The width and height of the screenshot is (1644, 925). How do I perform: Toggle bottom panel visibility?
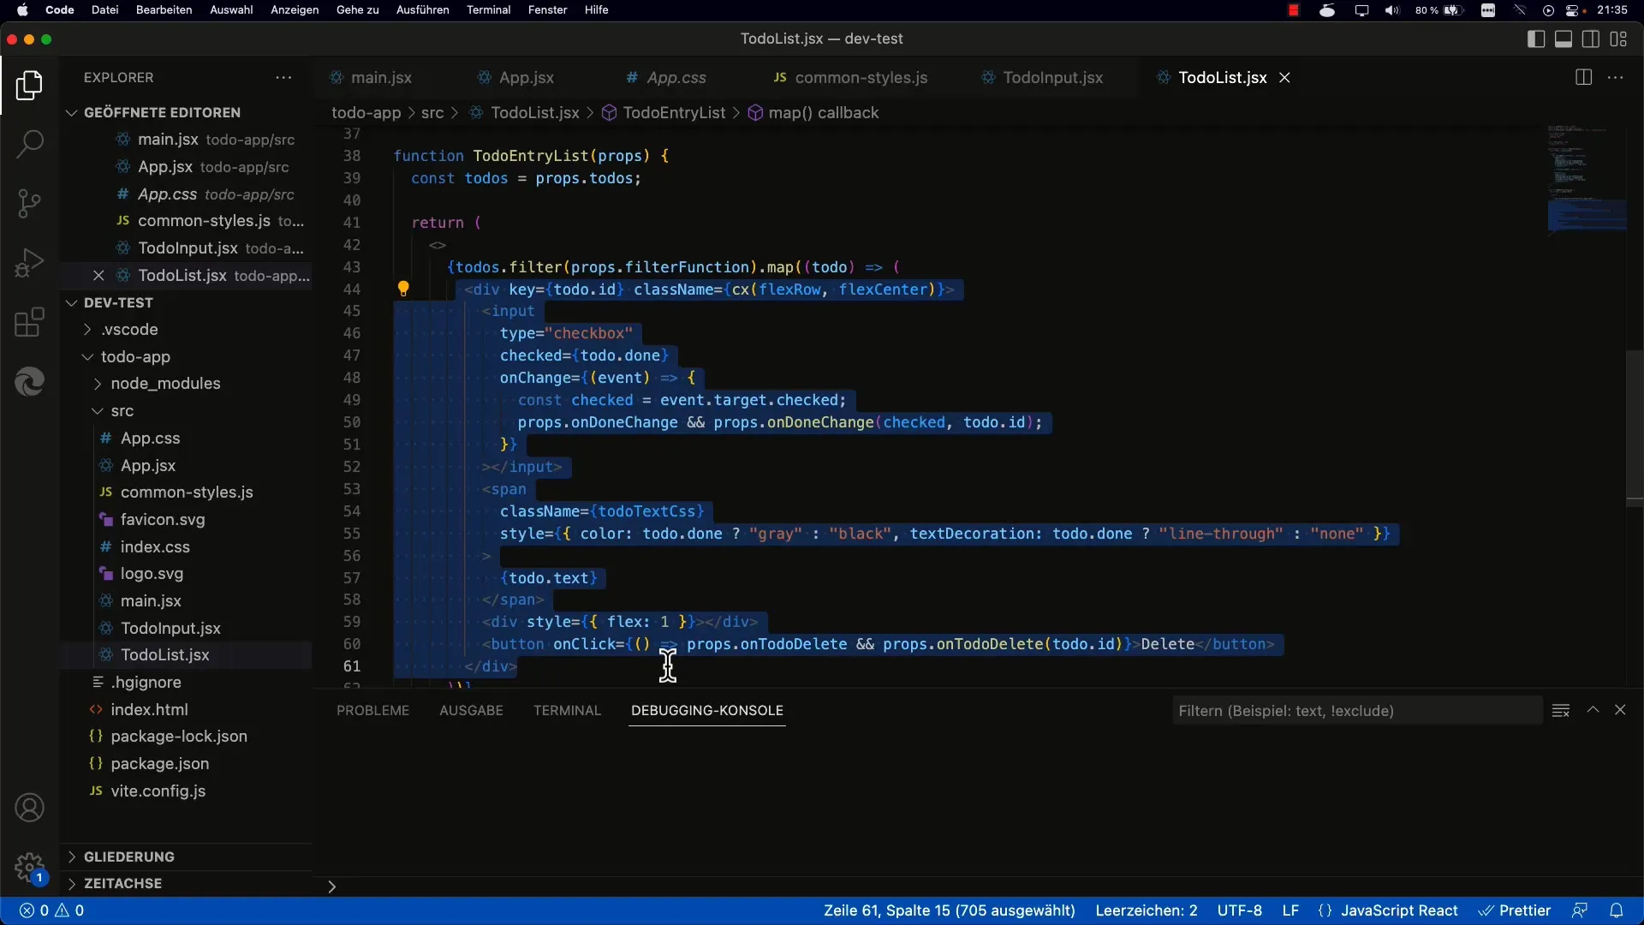pyautogui.click(x=1564, y=39)
